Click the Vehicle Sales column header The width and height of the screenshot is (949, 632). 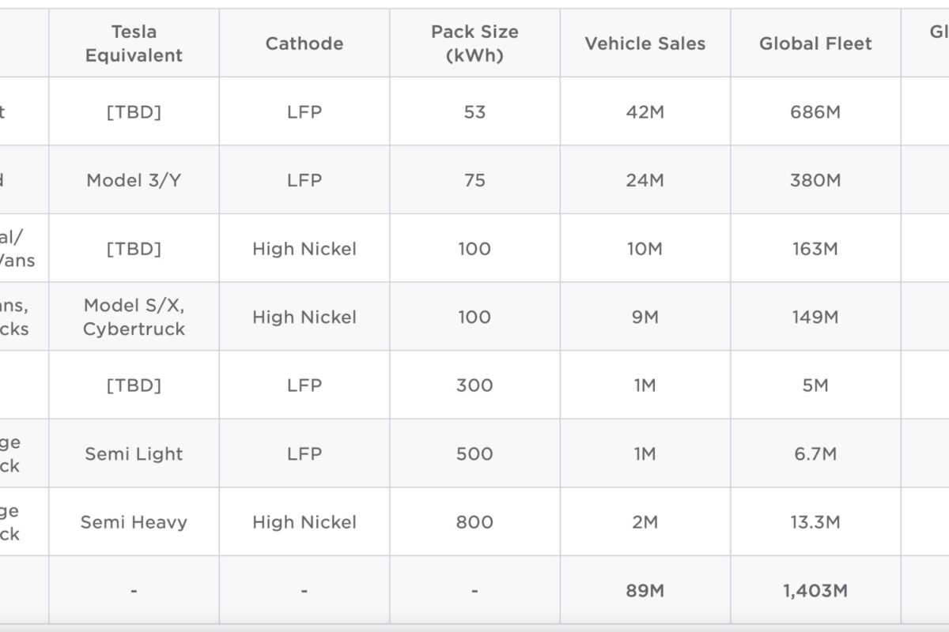(645, 43)
